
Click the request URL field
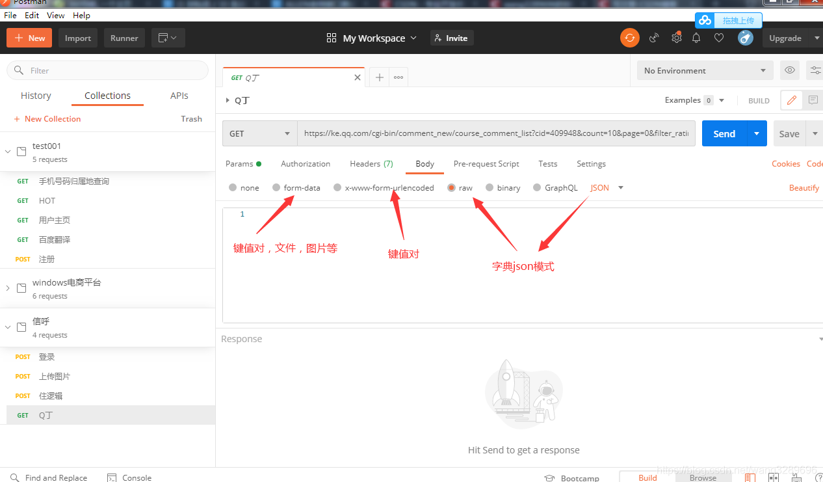click(496, 133)
